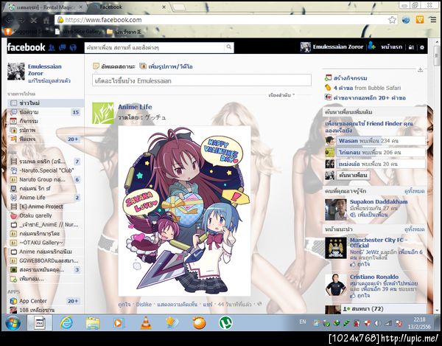
Task: Click the search magnifier button
Action: pyautogui.click(x=229, y=47)
